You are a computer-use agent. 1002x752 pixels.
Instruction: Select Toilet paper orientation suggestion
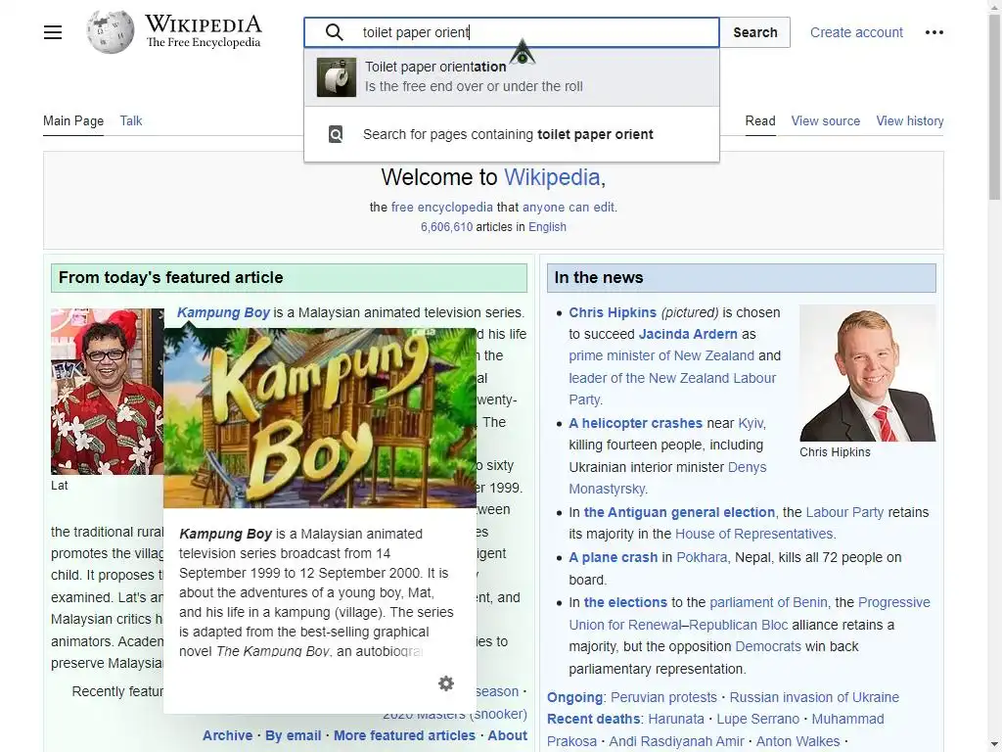pyautogui.click(x=512, y=77)
